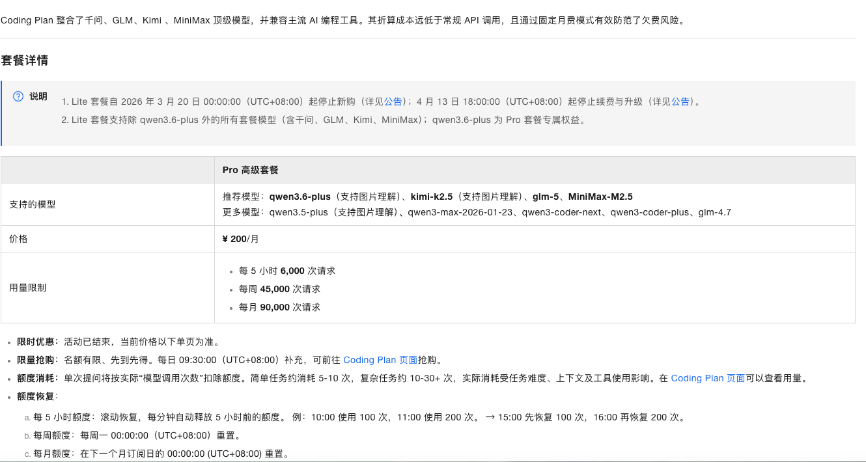The width and height of the screenshot is (866, 462).
Task: Click kimi-k2.5 in the 推荐模型 line
Action: click(432, 197)
